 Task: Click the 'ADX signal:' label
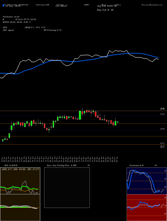click(8, 30)
